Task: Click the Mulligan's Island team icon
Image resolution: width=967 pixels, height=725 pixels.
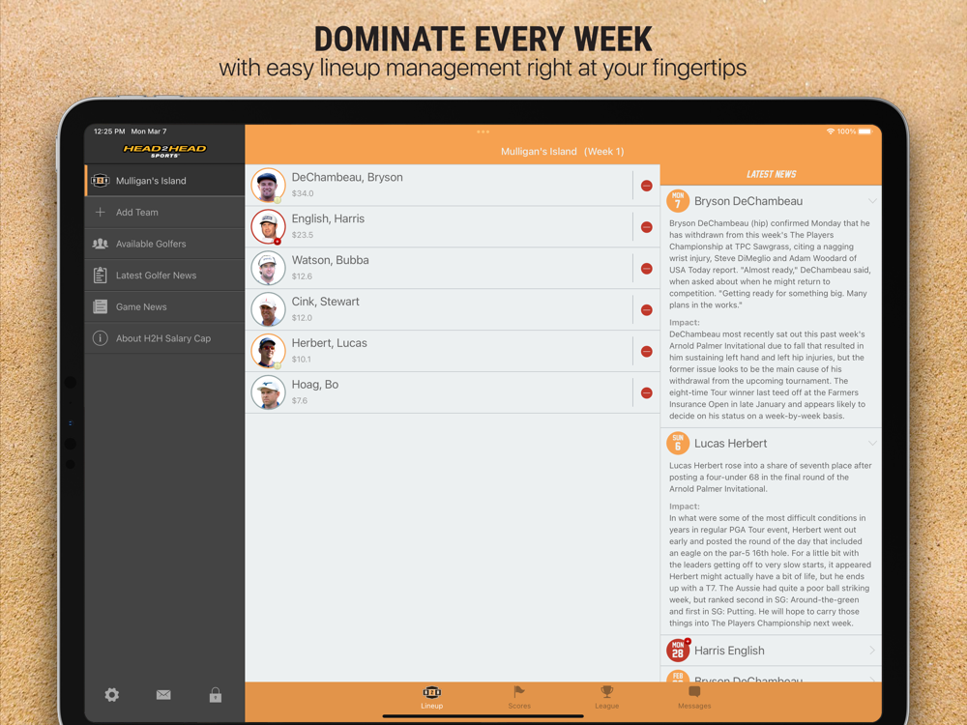Action: pos(100,181)
